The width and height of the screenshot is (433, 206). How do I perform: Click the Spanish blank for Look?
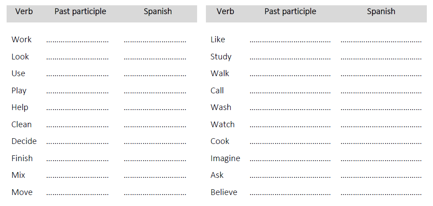coord(155,58)
